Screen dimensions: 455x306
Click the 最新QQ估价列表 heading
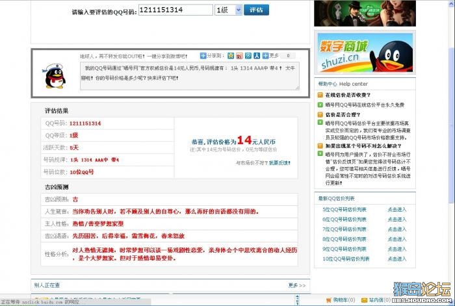pyautogui.click(x=336, y=198)
